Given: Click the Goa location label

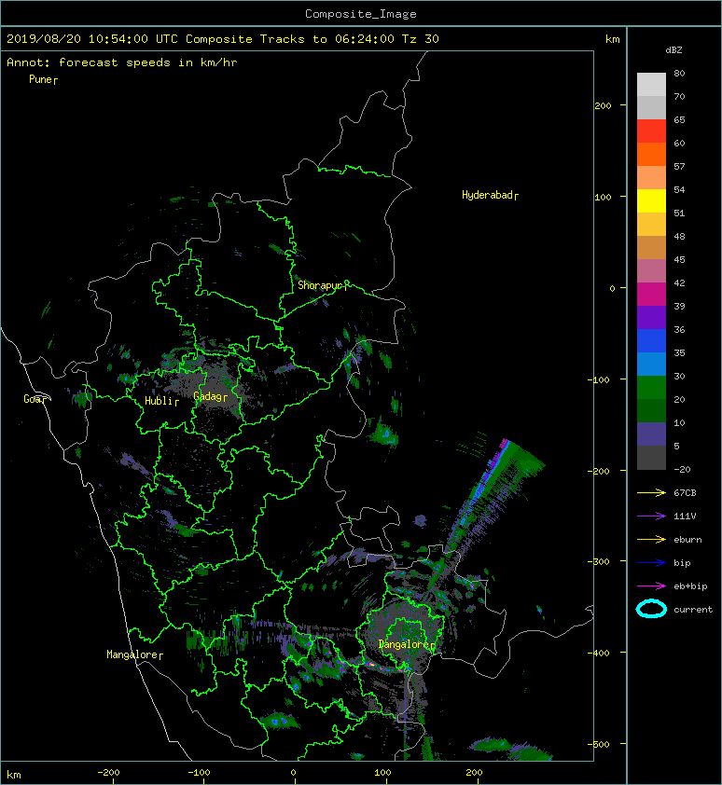Looking at the screenshot, I should click(35, 399).
